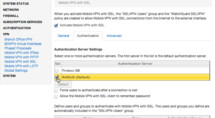Allow SSL client to remember password
Image resolution: width=215 pixels, height=118 pixels.
[56, 97]
